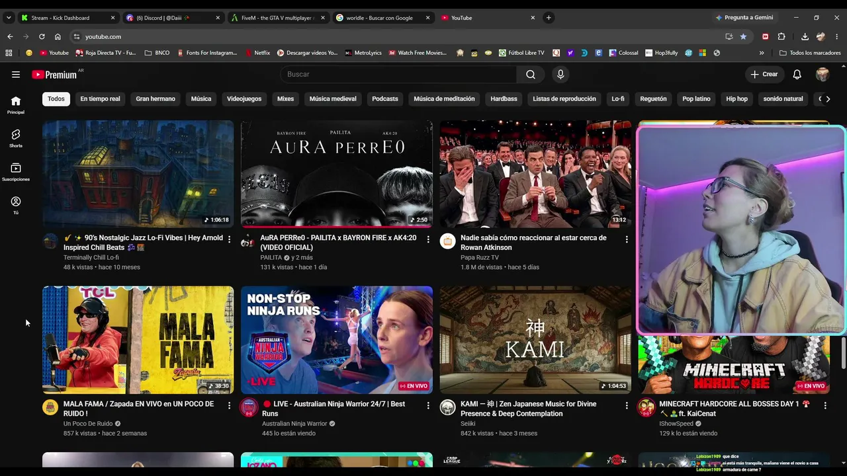Open options for Australian Ninja Warrior video

[428, 405]
